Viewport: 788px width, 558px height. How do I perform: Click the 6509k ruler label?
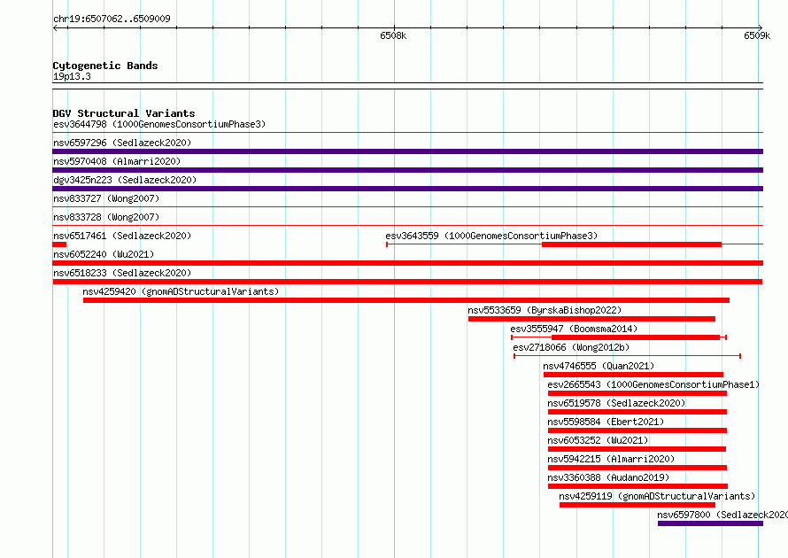[757, 35]
